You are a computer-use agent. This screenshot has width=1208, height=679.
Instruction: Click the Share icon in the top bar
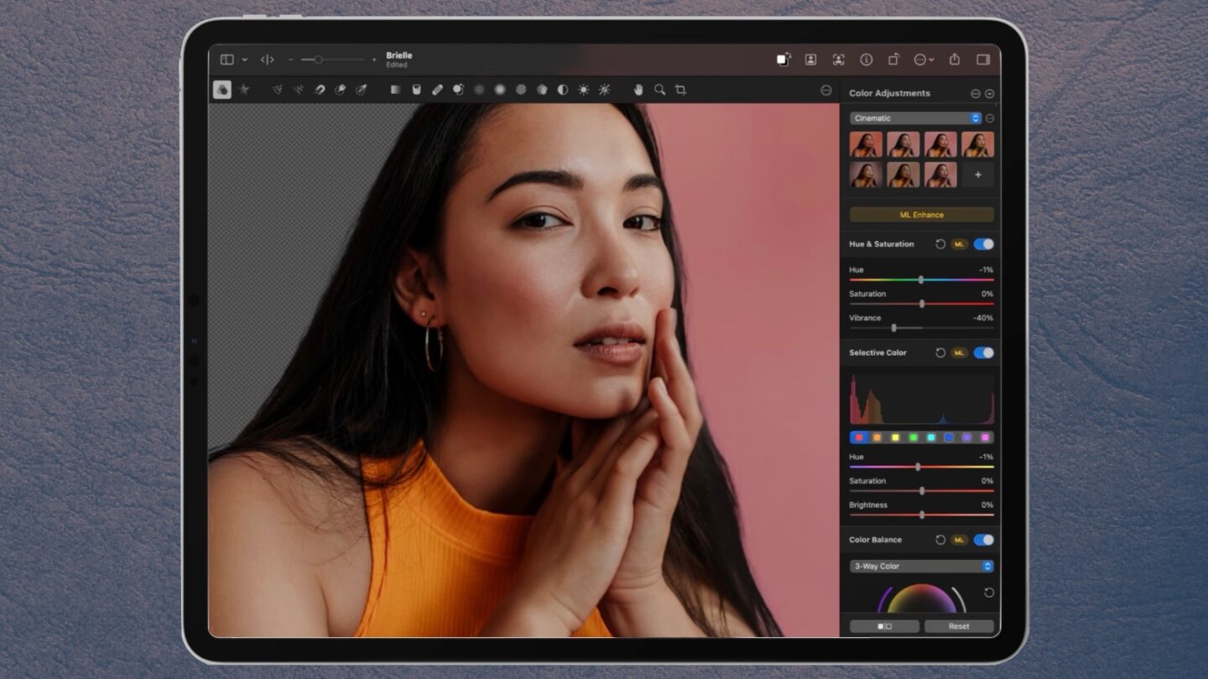[955, 60]
